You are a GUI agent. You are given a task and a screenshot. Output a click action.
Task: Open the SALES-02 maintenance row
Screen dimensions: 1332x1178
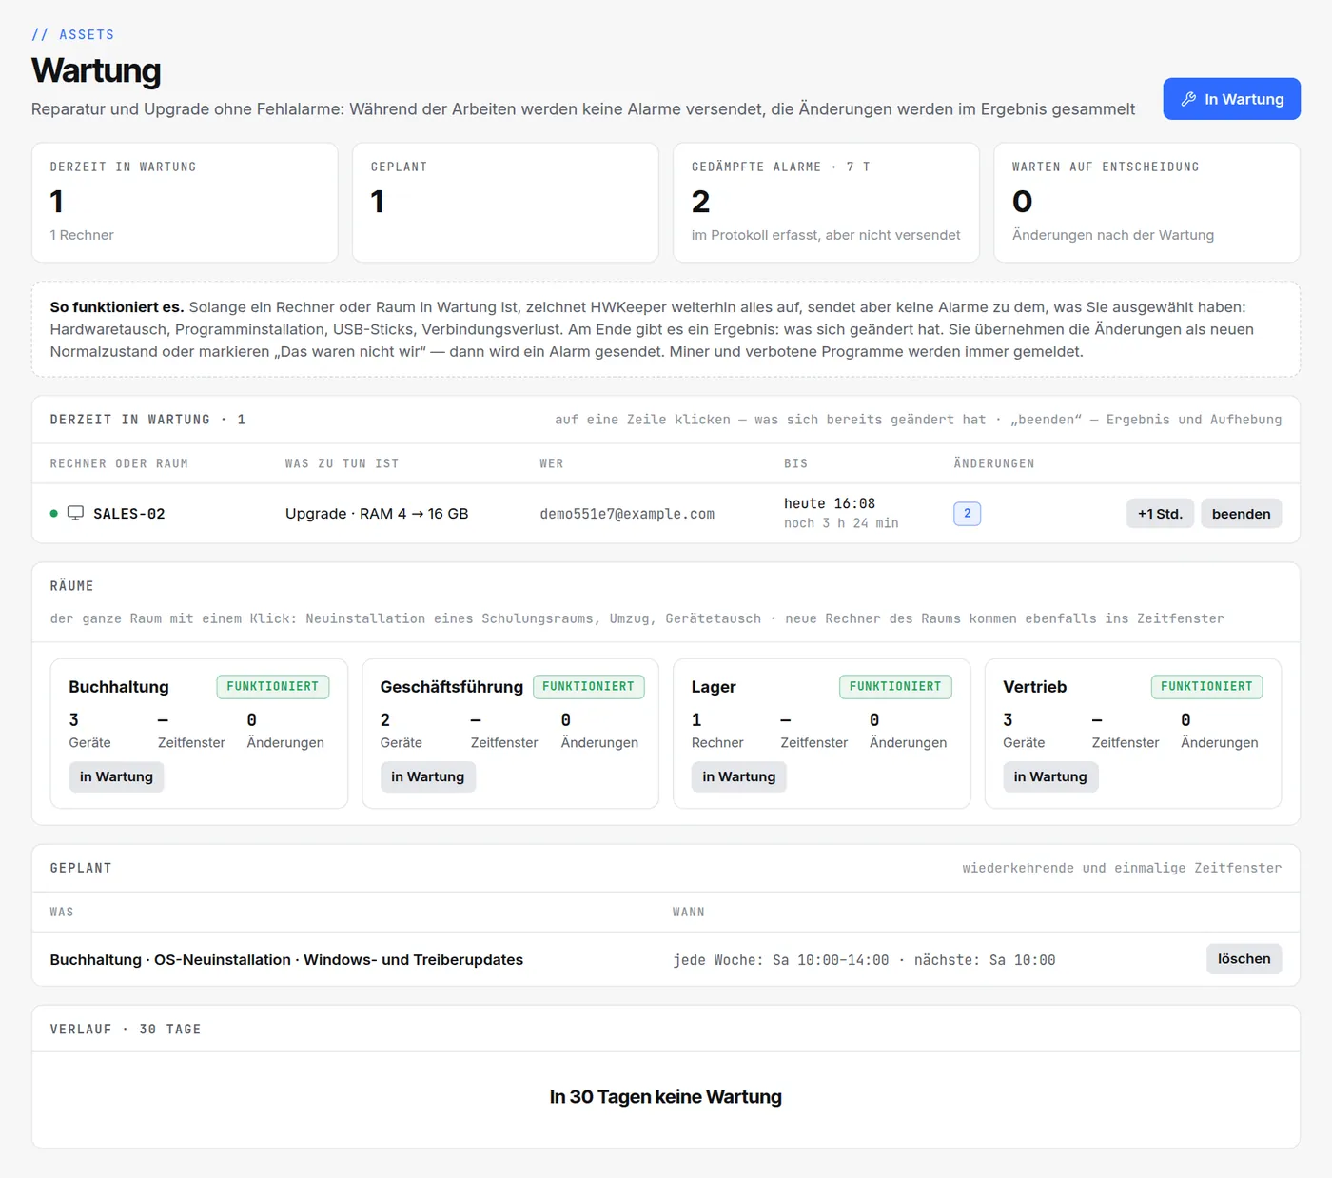pyautogui.click(x=666, y=514)
